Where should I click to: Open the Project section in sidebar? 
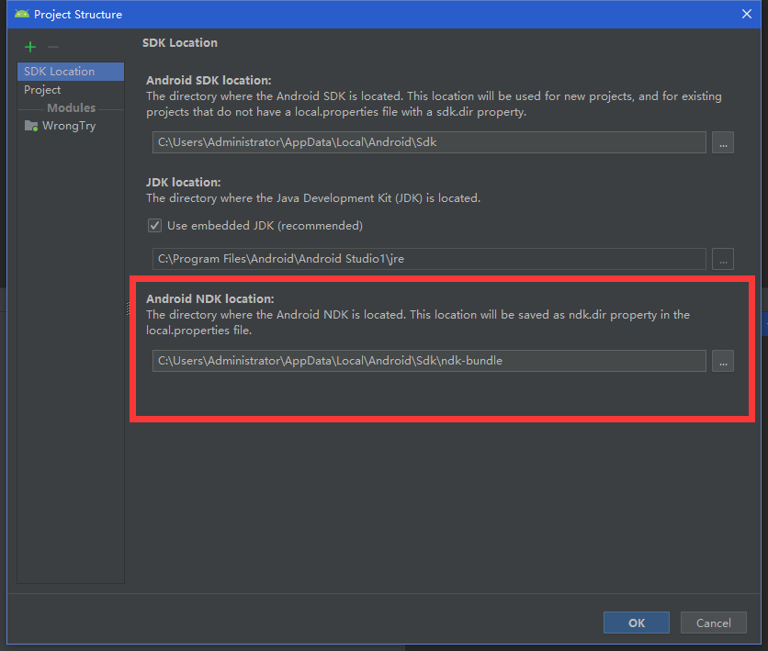coord(71,90)
